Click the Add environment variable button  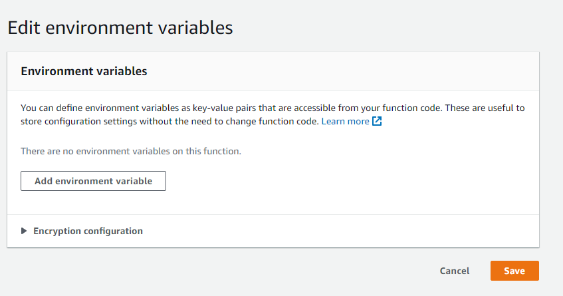[x=93, y=181]
